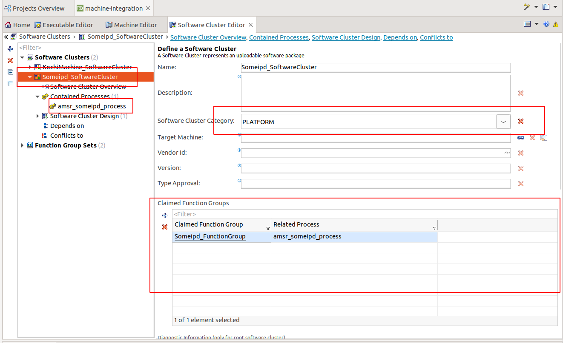
Task: Remove selected Claimed Function Group entry
Action: (165, 227)
